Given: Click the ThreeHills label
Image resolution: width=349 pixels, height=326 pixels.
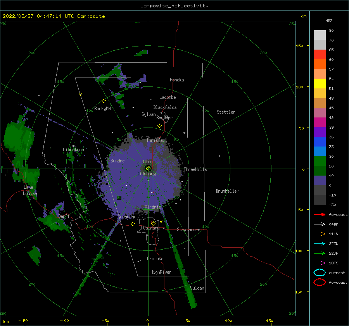Looking at the screenshot, I should click(195, 169).
